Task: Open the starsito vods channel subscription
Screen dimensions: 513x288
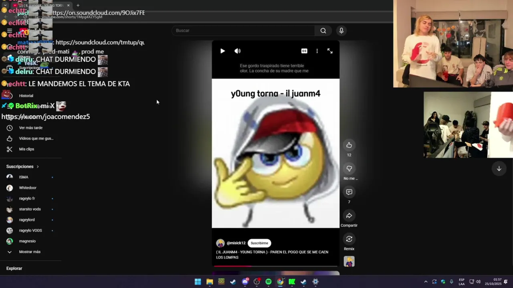Action: pos(30,209)
